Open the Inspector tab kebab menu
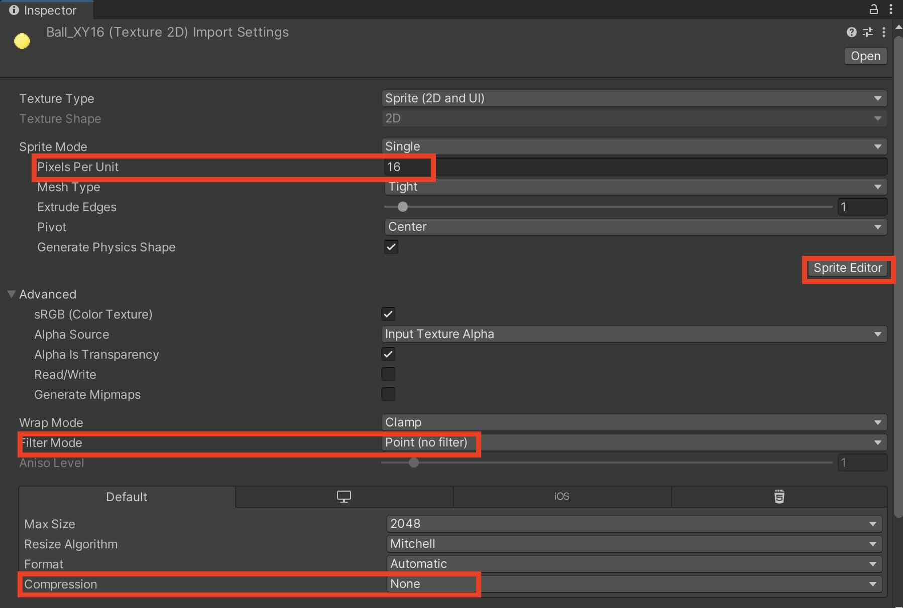903x608 pixels. click(891, 9)
